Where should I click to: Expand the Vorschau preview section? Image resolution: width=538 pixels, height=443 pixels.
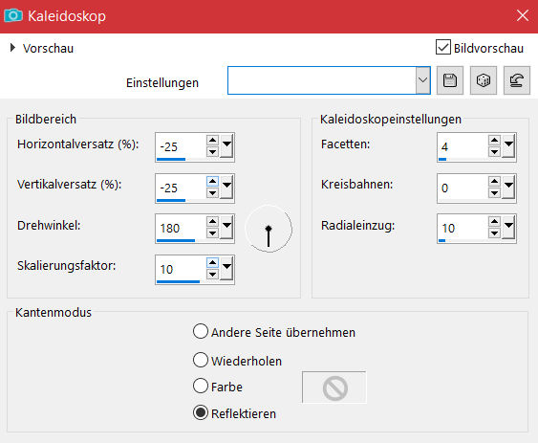[12, 48]
